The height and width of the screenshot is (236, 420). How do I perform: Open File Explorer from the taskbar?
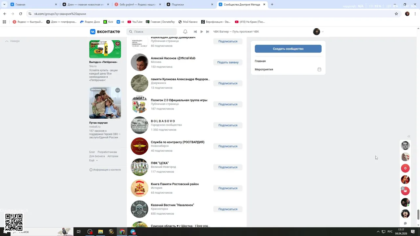click(x=100, y=232)
